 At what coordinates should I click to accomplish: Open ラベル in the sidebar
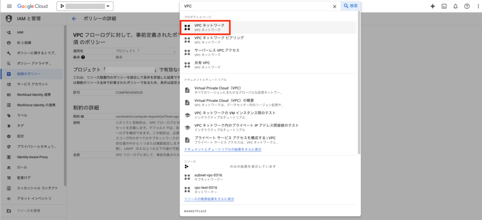click(32, 115)
